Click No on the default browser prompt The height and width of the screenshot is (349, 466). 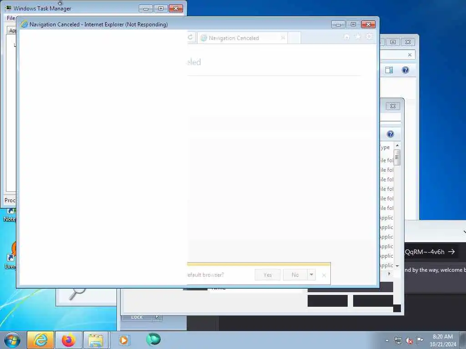(x=295, y=275)
